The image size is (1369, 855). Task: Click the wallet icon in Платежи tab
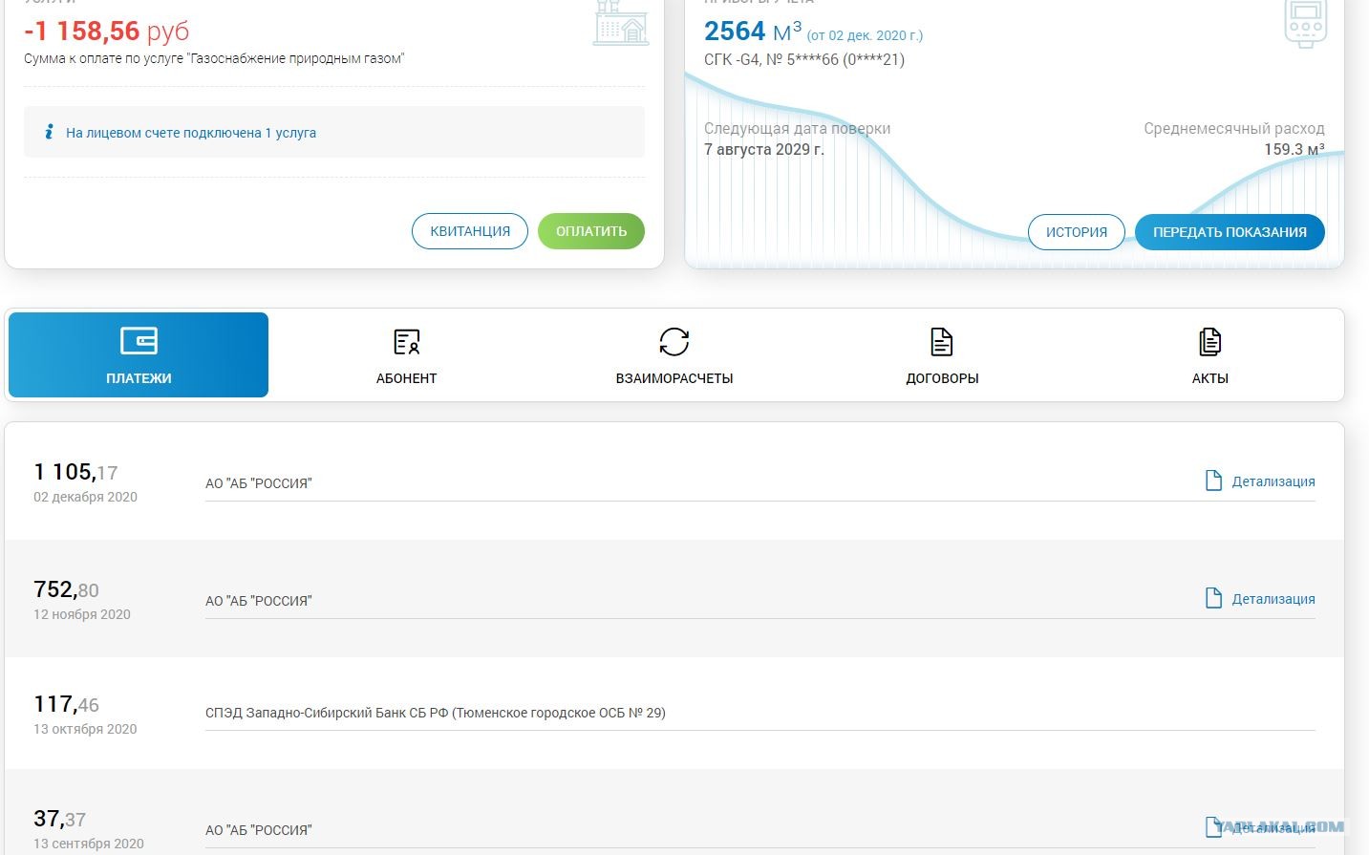(x=139, y=341)
